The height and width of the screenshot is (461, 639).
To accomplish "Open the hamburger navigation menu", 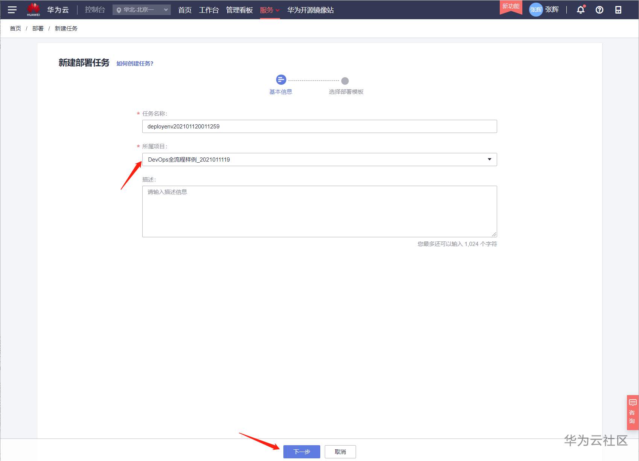I will pos(12,10).
